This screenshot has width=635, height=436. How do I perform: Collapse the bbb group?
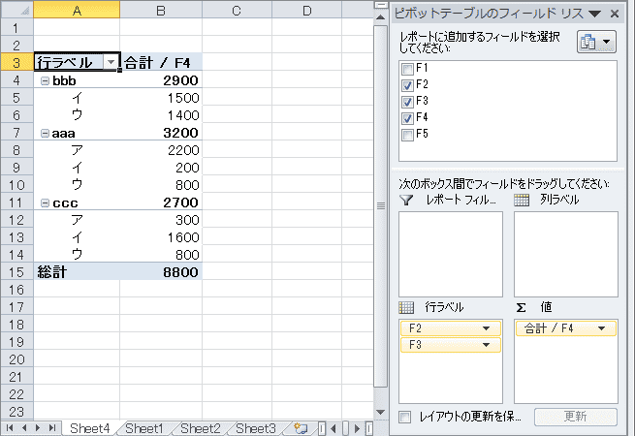[x=45, y=81]
